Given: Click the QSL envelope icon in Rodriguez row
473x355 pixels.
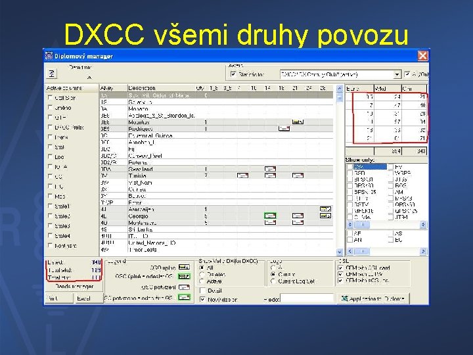Looking at the screenshot, I should pos(284,129).
